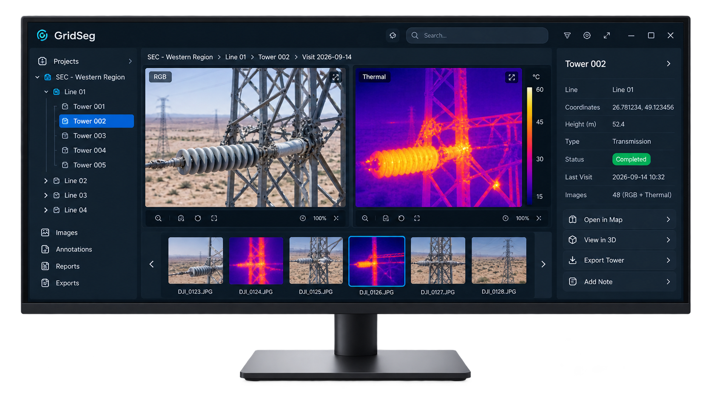Go to Annotations in the sidebar
The image size is (711, 400).
point(66,249)
